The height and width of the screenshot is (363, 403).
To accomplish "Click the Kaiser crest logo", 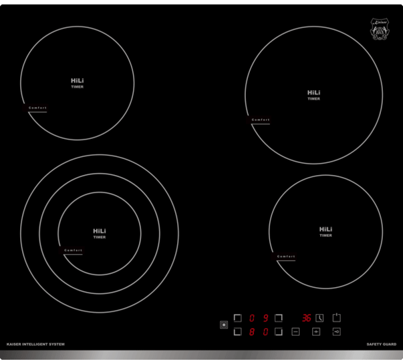I will pos(380,29).
